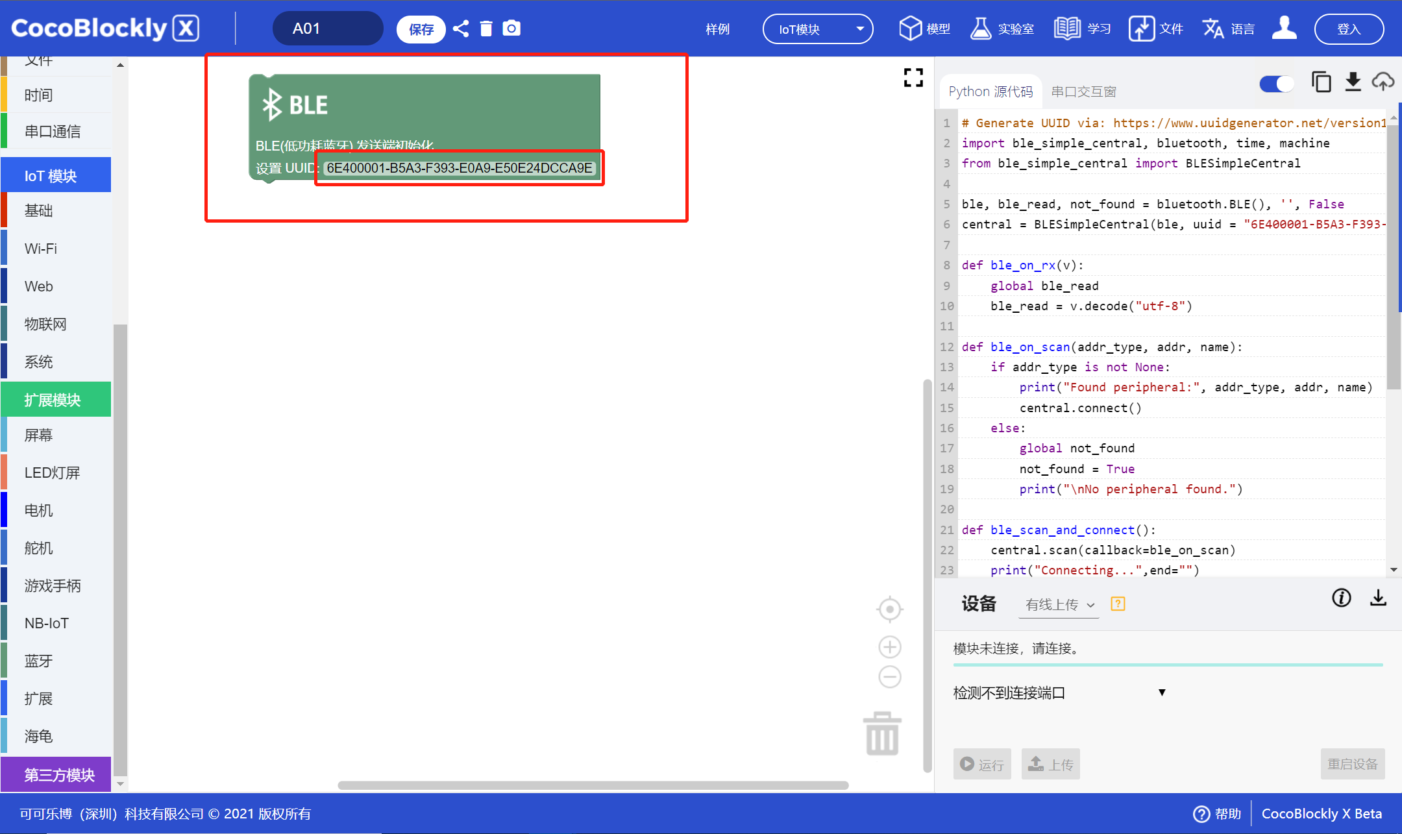Click the cloud upload icon

pos(1383,82)
